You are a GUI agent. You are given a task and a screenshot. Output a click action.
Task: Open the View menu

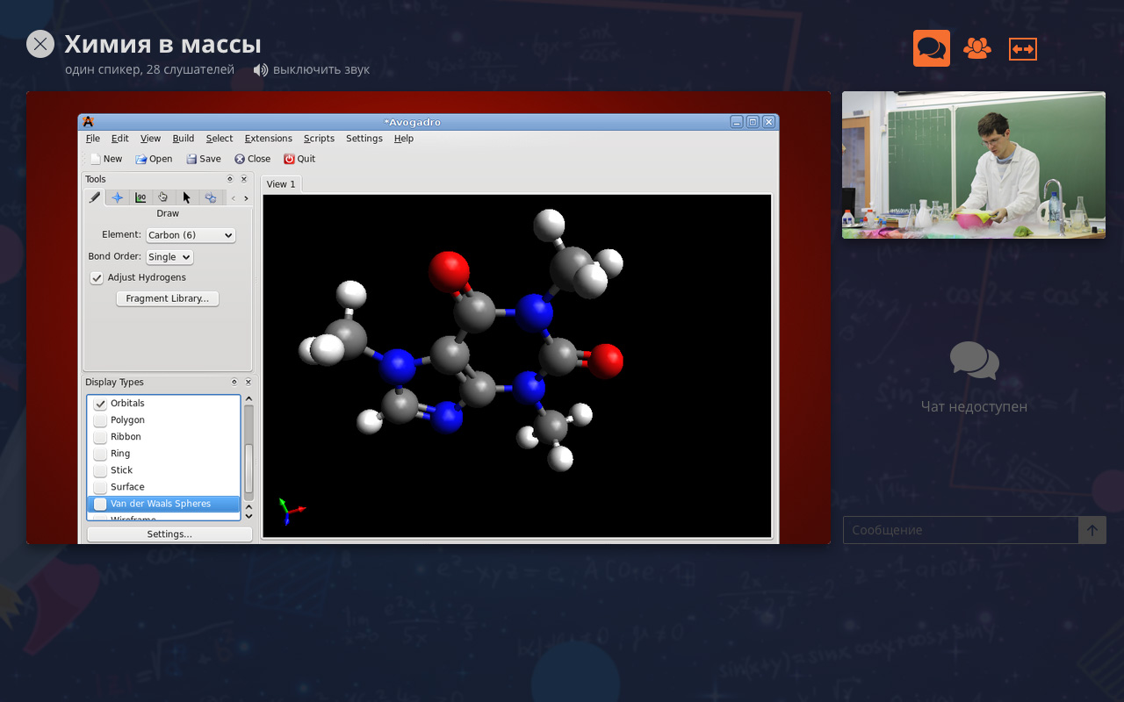[x=151, y=139]
